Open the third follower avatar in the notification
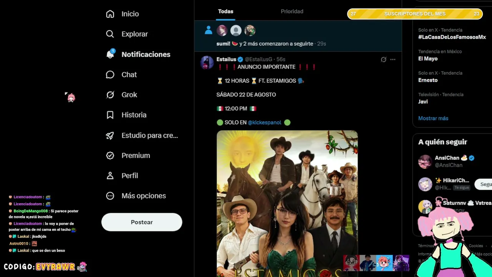The image size is (492, 277). coord(250,30)
